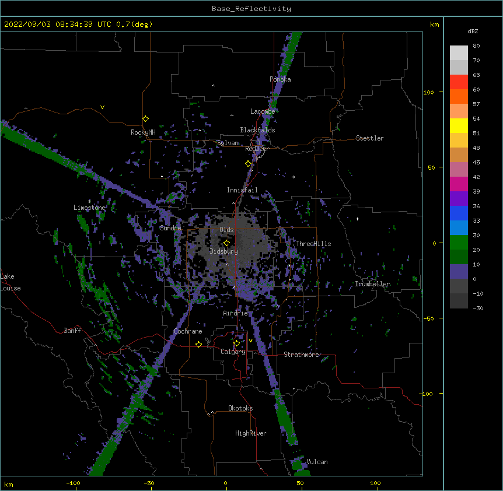
Task: Click the asterisk marker above the Limestone label
Action: 89,201
